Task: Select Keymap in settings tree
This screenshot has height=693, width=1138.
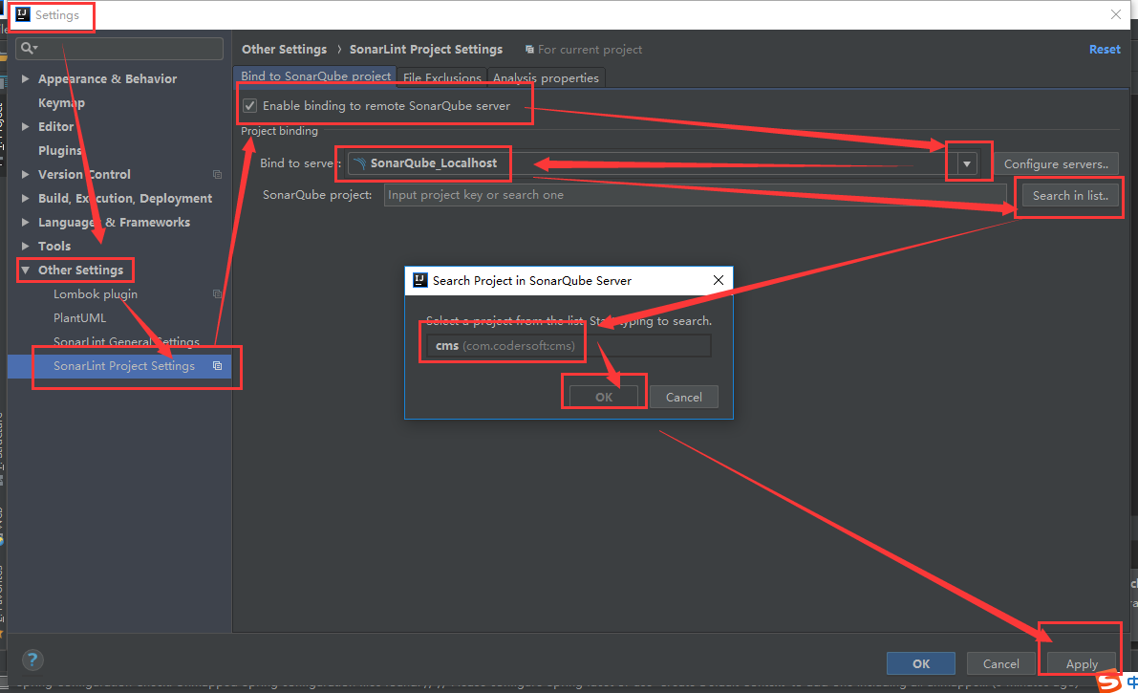Action: click(62, 102)
